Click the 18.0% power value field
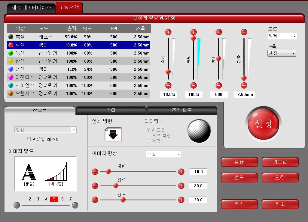This screenshot has width=308, height=222. coord(169,94)
